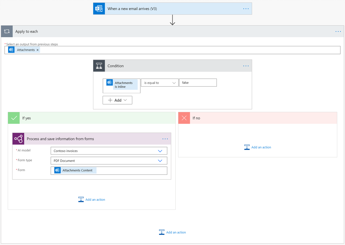Click the Outlook connector icon on the email trigger
Image resolution: width=345 pixels, height=245 pixels.
99,8
